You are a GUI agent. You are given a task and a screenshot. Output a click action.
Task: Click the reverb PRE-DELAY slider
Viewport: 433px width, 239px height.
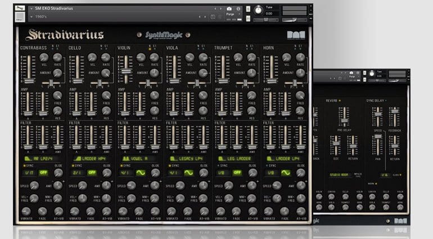[x=344, y=117]
